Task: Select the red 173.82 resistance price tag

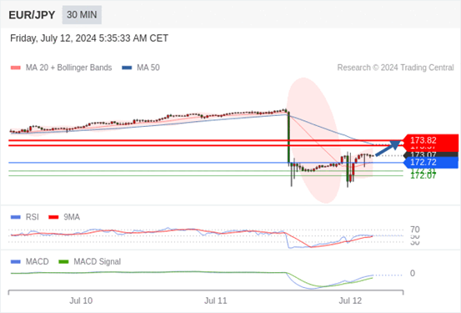Action: pos(430,140)
